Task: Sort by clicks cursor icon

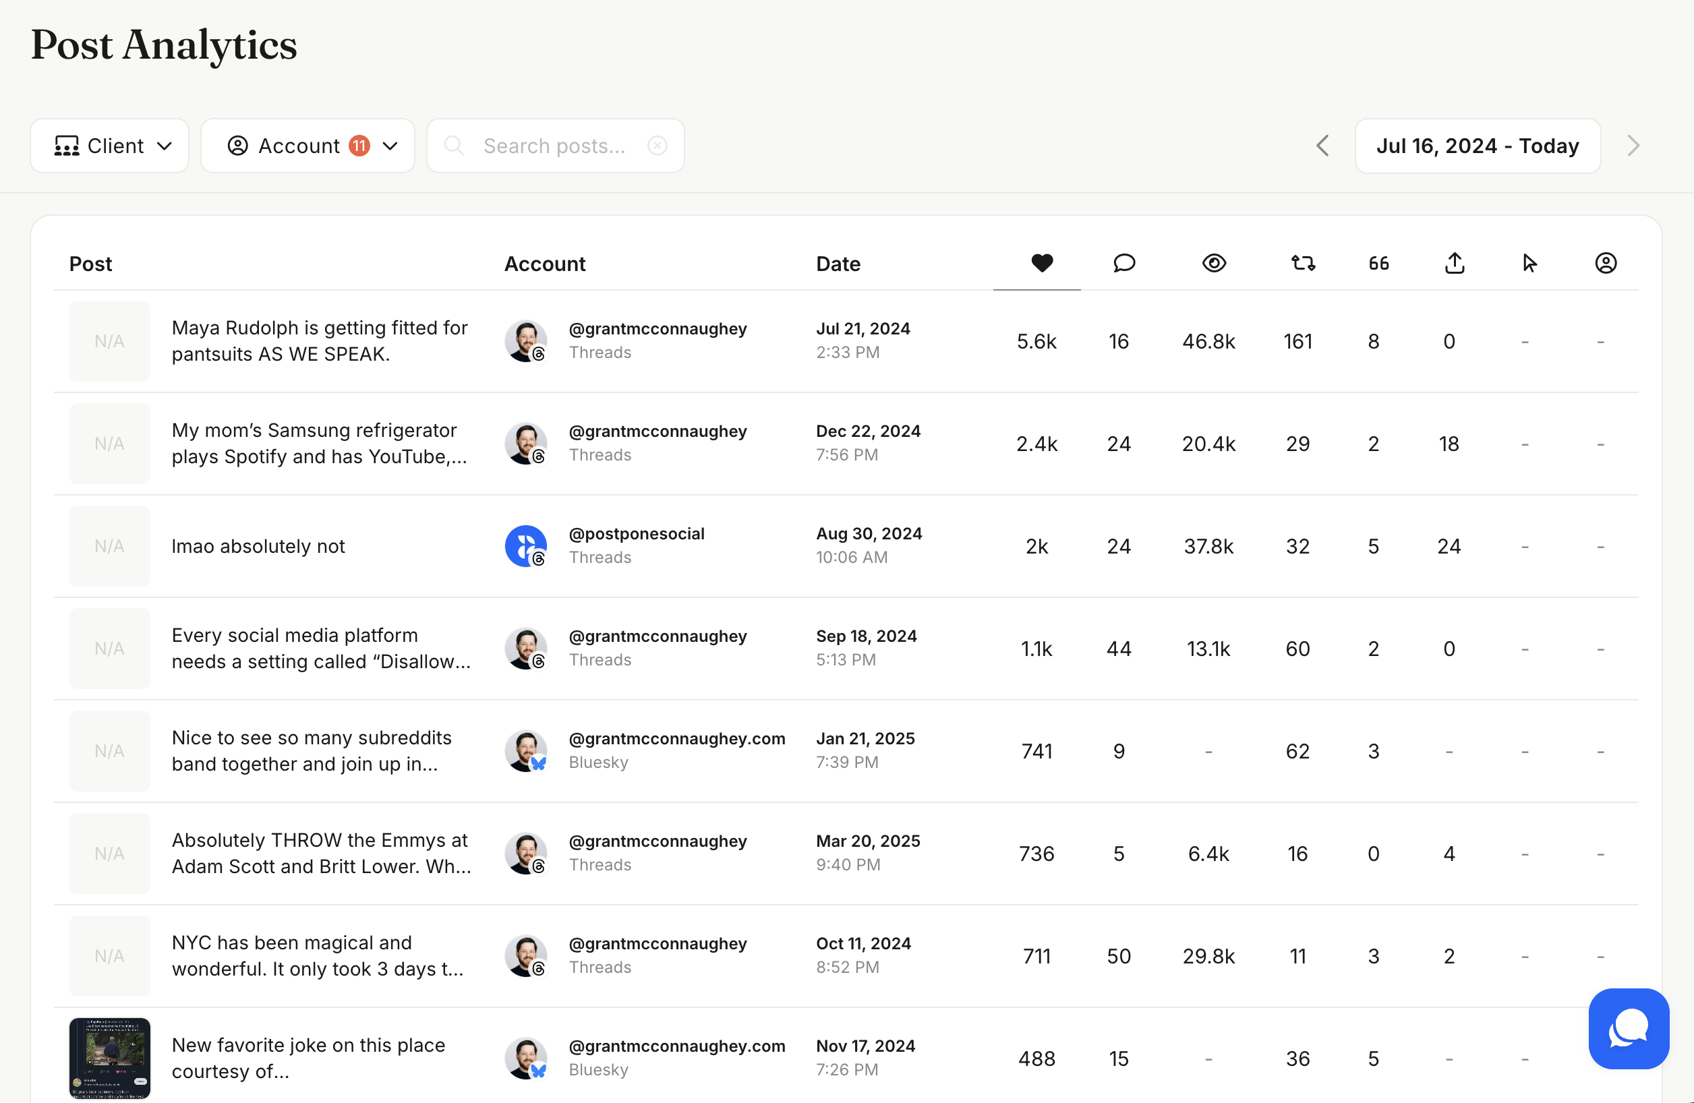Action: [1529, 264]
